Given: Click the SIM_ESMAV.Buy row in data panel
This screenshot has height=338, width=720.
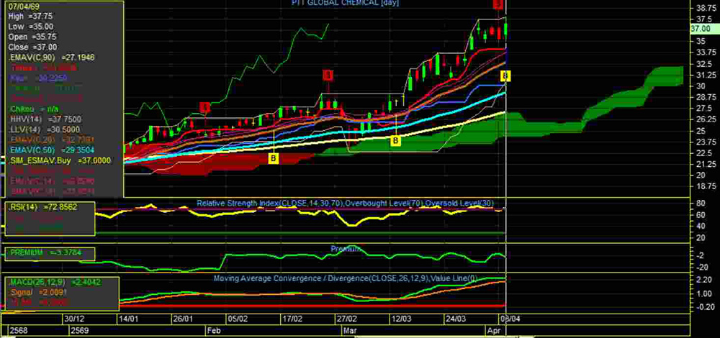Looking at the screenshot, I should point(60,161).
